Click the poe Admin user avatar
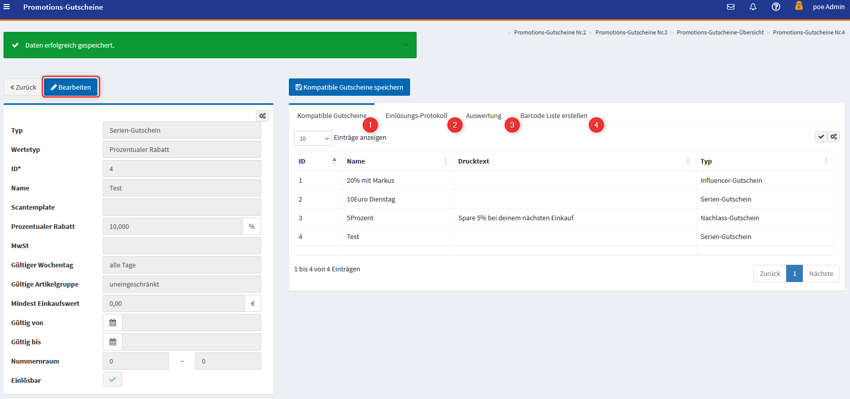The height and width of the screenshot is (399, 850). pyautogui.click(x=799, y=6)
